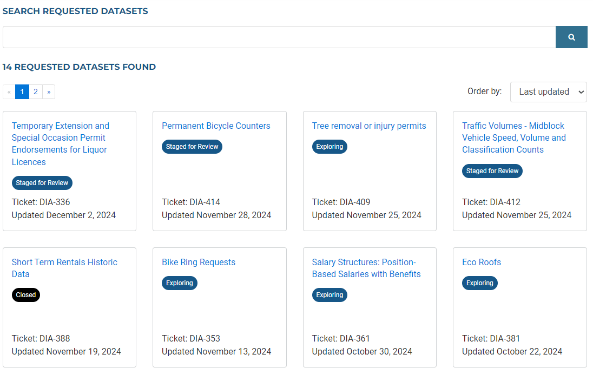The image size is (593, 374).
Task: Open the Traffic Volumes Midblock dataset request
Action: [x=513, y=137]
